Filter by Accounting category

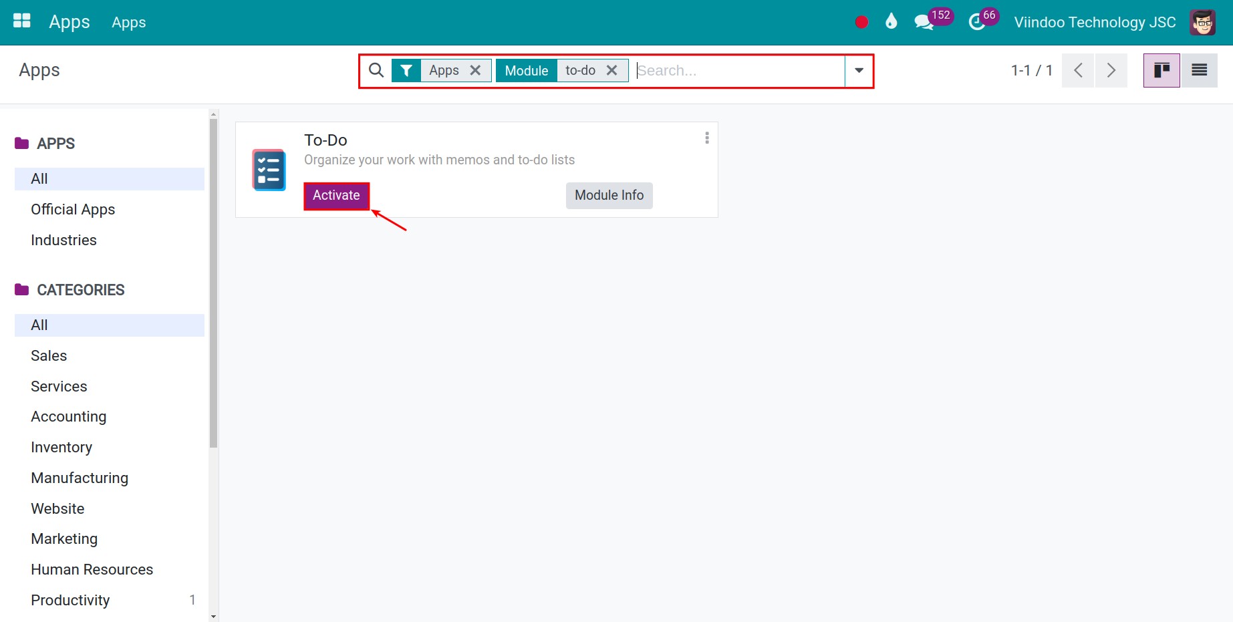point(110,416)
